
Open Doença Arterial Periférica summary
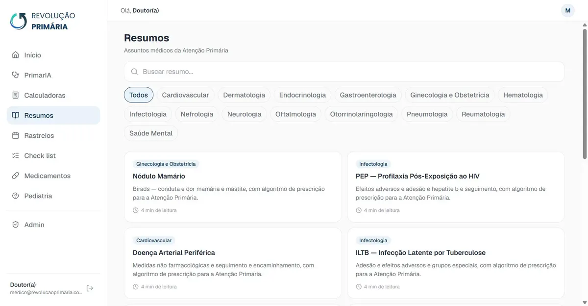click(x=233, y=263)
